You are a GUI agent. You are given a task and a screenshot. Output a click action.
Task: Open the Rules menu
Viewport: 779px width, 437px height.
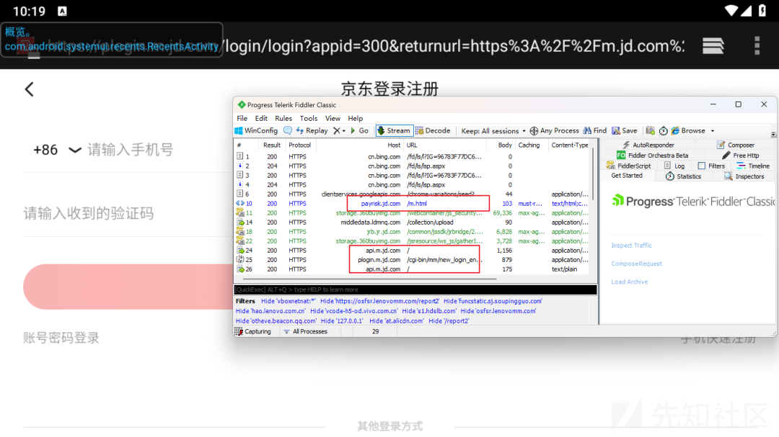pyautogui.click(x=283, y=119)
